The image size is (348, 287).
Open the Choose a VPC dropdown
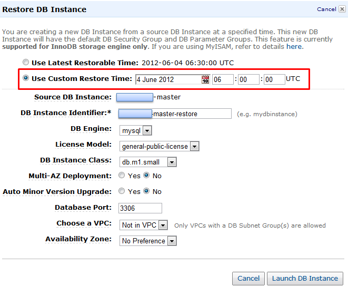point(143,225)
